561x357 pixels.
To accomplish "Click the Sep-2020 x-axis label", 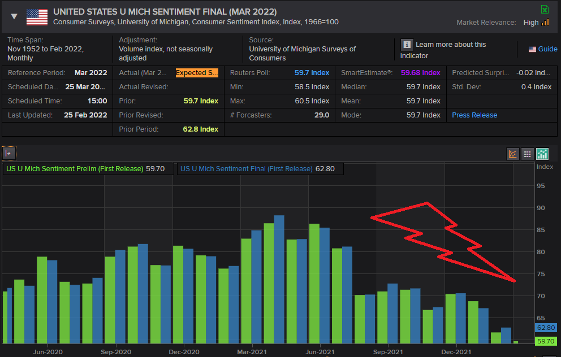I will (116, 352).
